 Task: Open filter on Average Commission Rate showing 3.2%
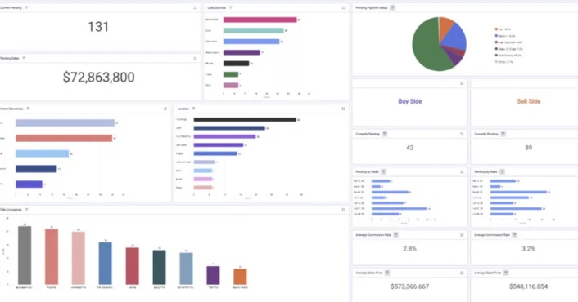click(x=515, y=235)
